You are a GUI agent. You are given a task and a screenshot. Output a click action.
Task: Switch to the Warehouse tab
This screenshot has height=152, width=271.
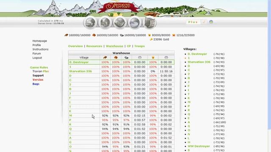[x=114, y=46]
